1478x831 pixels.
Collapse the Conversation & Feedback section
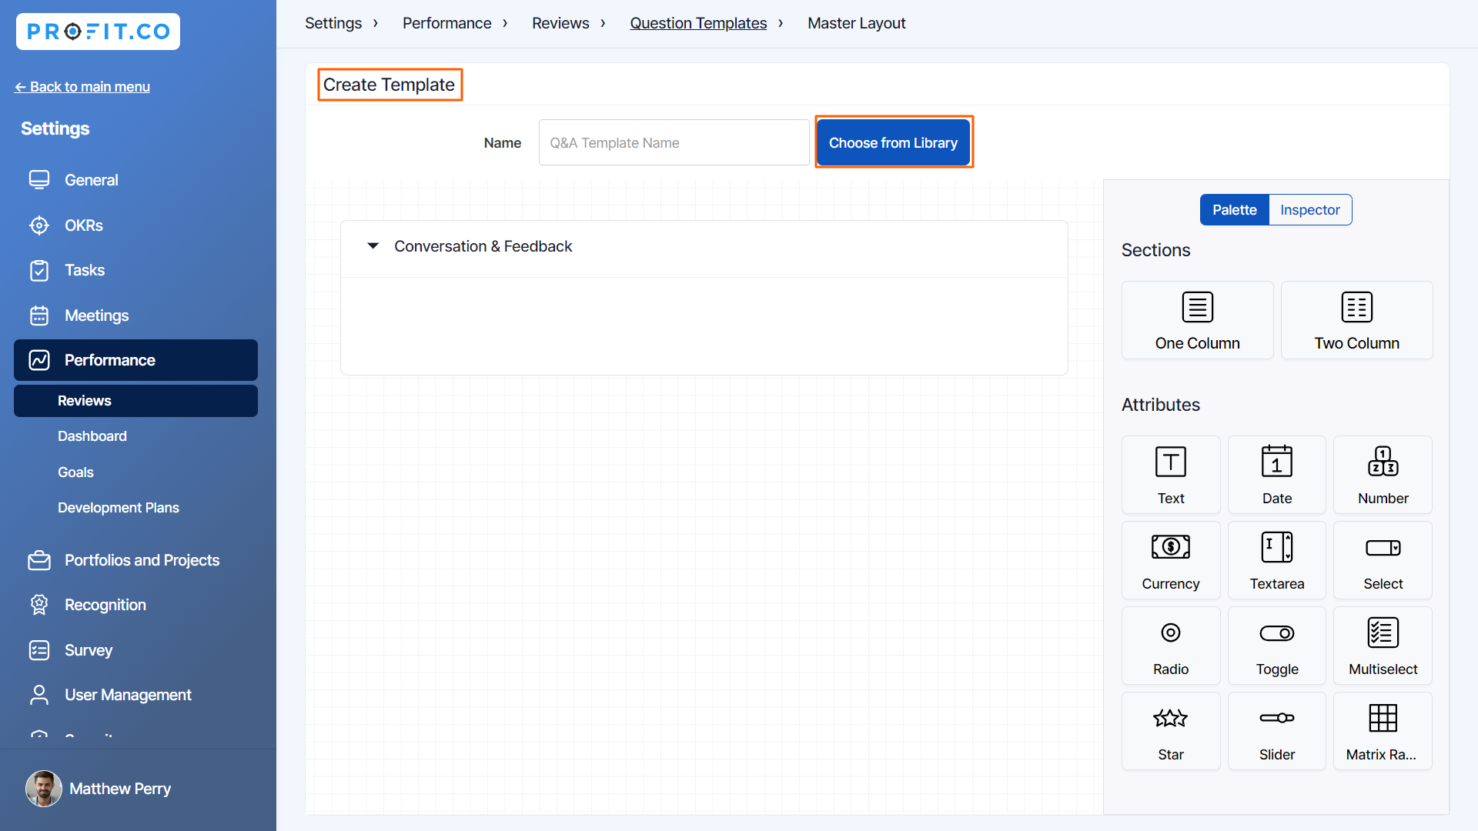[373, 246]
